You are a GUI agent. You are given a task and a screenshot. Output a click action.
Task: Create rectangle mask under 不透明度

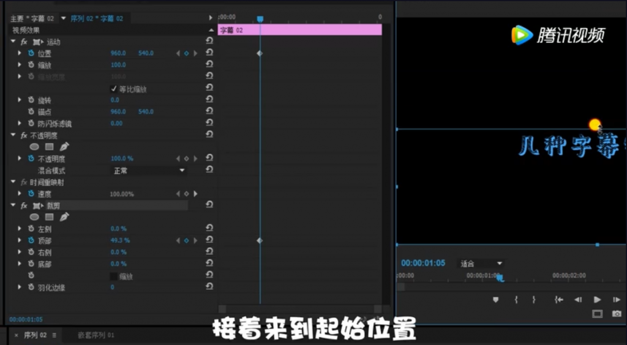(x=49, y=147)
